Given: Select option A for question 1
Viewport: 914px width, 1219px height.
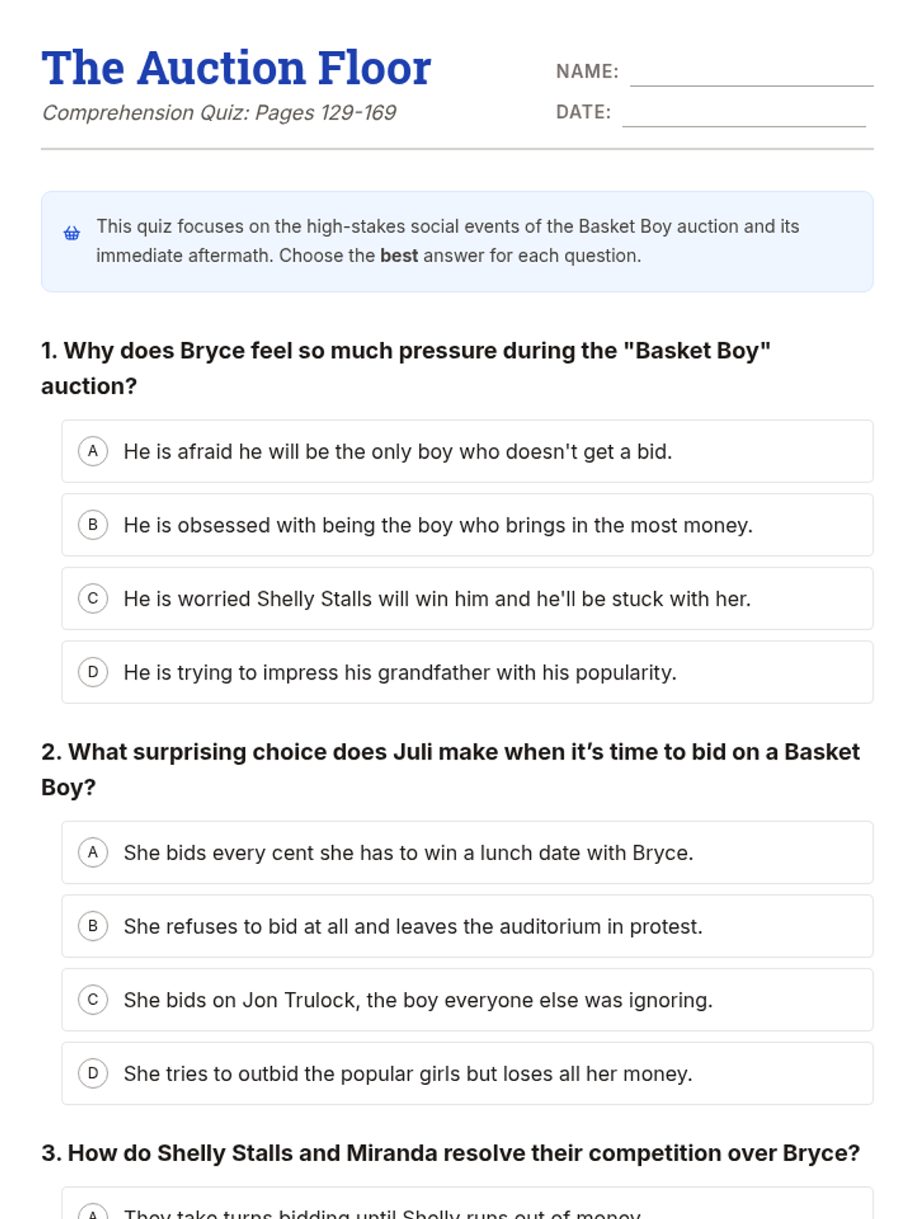Looking at the screenshot, I should click(x=93, y=451).
